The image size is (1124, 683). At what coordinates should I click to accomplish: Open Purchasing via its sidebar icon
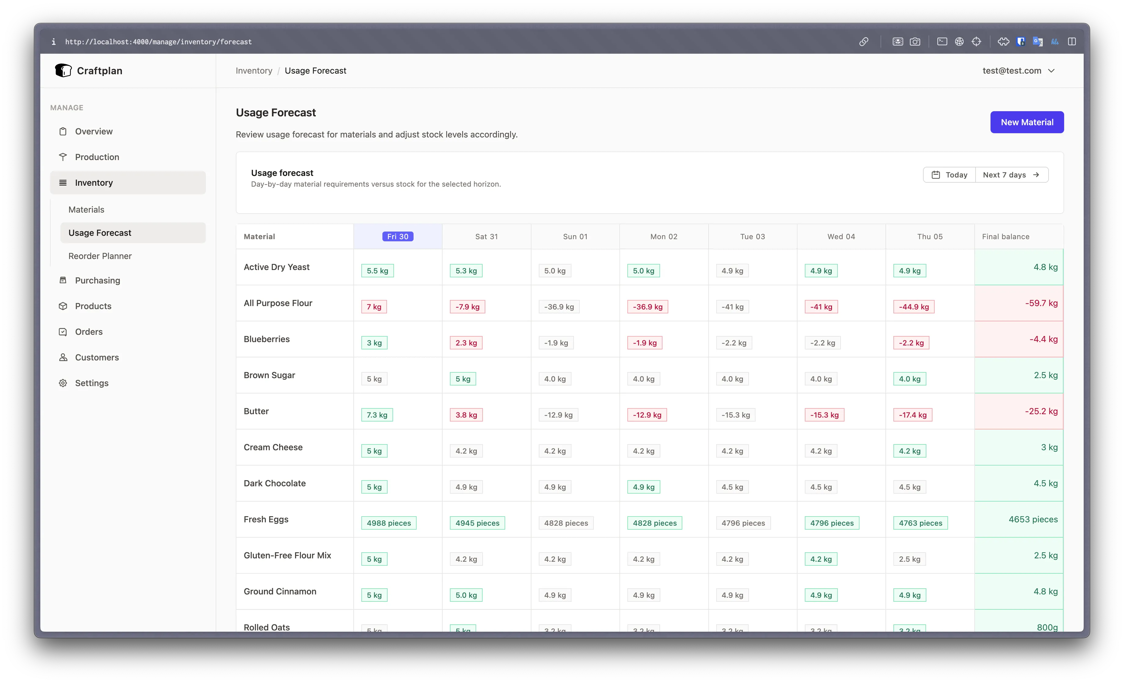click(x=64, y=280)
